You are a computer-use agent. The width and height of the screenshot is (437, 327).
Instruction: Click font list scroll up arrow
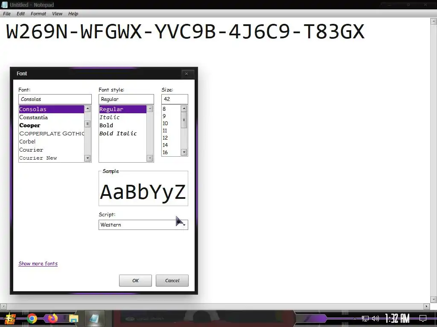87,109
